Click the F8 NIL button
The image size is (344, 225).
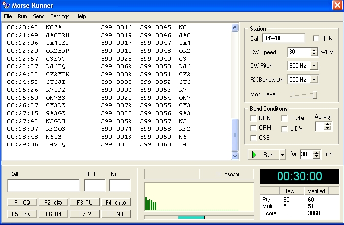[116, 214]
